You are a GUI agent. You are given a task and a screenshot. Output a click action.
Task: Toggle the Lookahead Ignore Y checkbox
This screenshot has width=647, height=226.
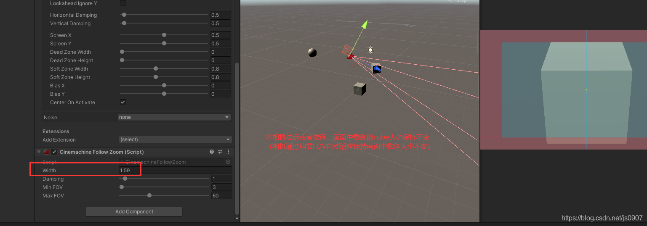[x=123, y=3]
